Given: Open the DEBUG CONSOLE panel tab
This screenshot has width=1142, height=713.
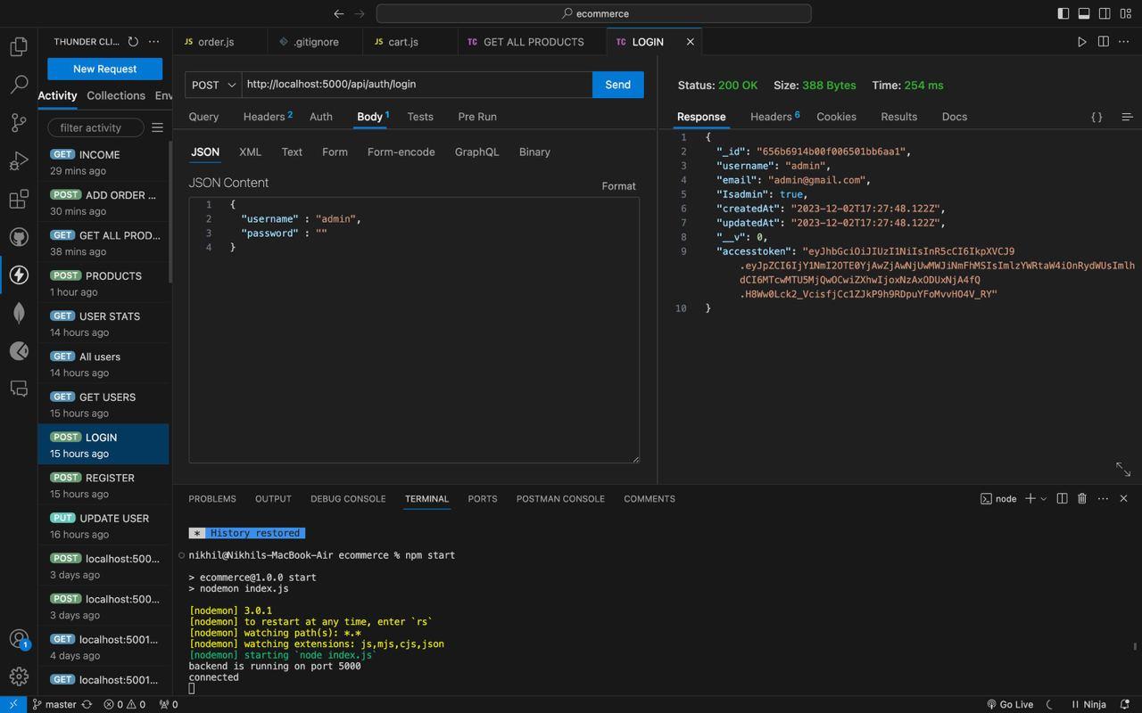Looking at the screenshot, I should pos(348,498).
